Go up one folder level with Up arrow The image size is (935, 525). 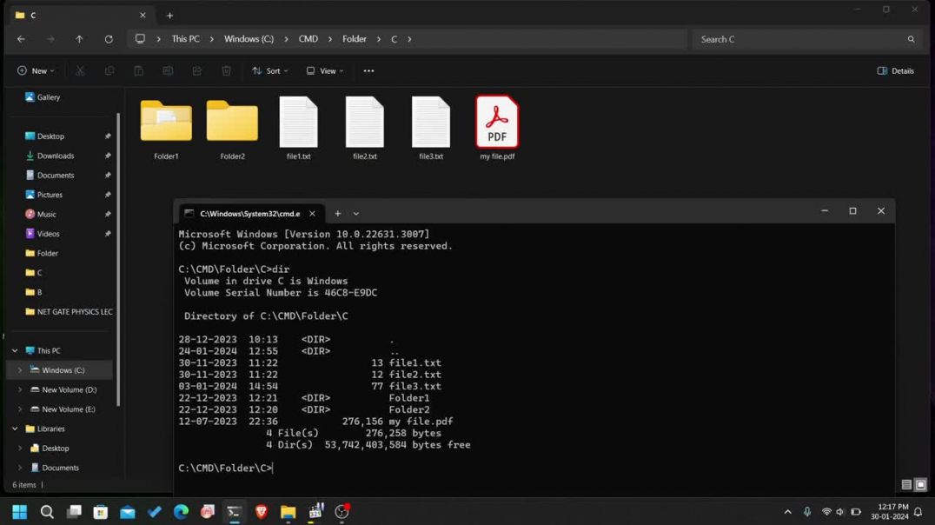(x=79, y=39)
